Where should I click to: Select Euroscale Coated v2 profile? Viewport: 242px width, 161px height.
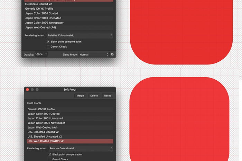click(x=68, y=4)
